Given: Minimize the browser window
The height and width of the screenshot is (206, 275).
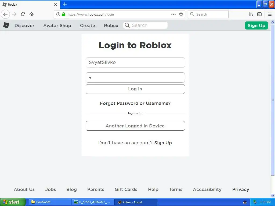Looking at the screenshot, I should [x=259, y=4].
